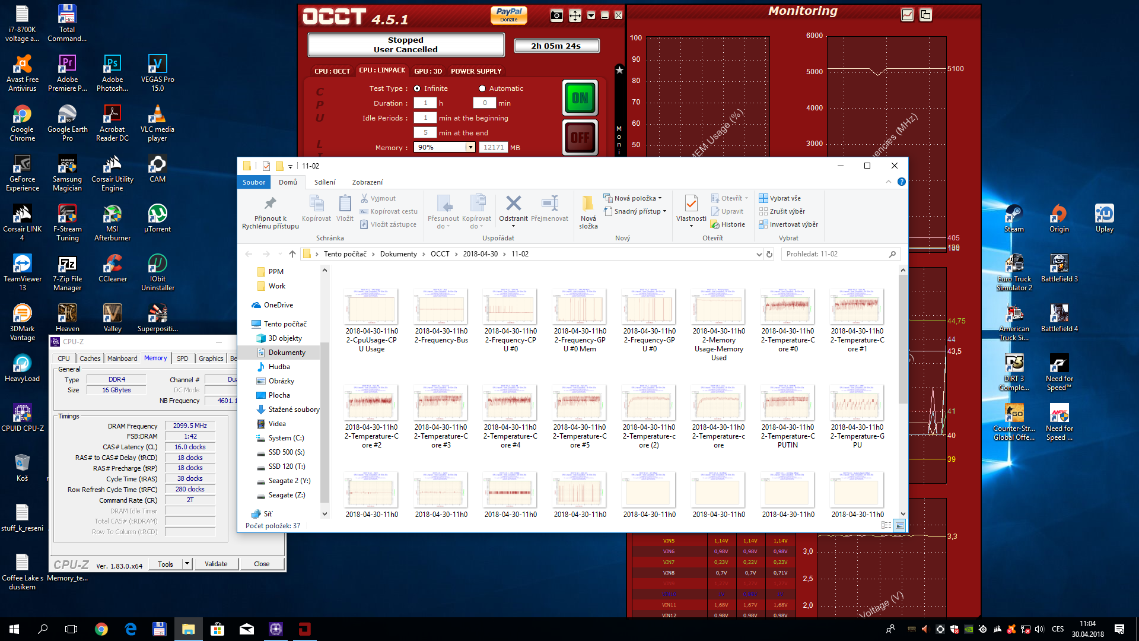Select the Automatic test type radio
This screenshot has height=641, width=1139.
coord(482,88)
